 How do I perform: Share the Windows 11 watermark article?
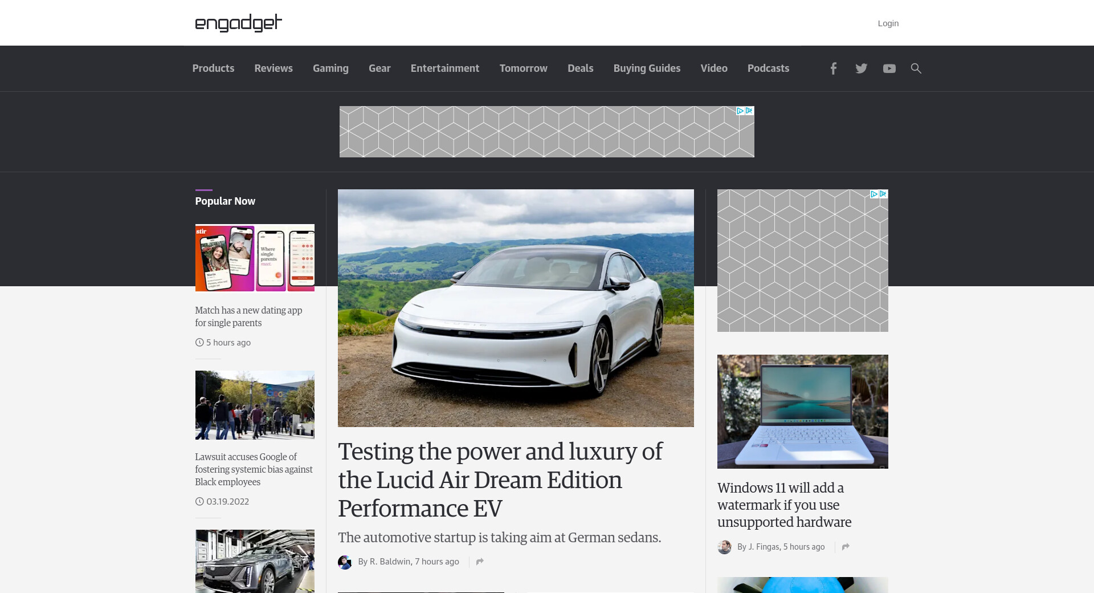pyautogui.click(x=846, y=547)
